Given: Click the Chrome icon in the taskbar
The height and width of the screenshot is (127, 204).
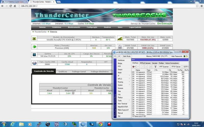Looking at the screenshot, I should [100, 124].
